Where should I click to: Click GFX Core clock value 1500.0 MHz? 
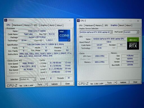(100, 56)
